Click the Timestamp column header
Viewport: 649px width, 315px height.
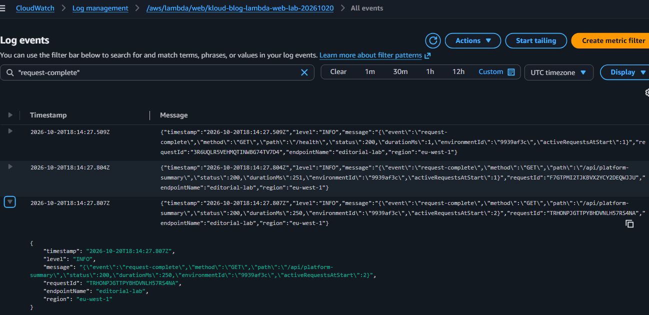[x=48, y=115]
